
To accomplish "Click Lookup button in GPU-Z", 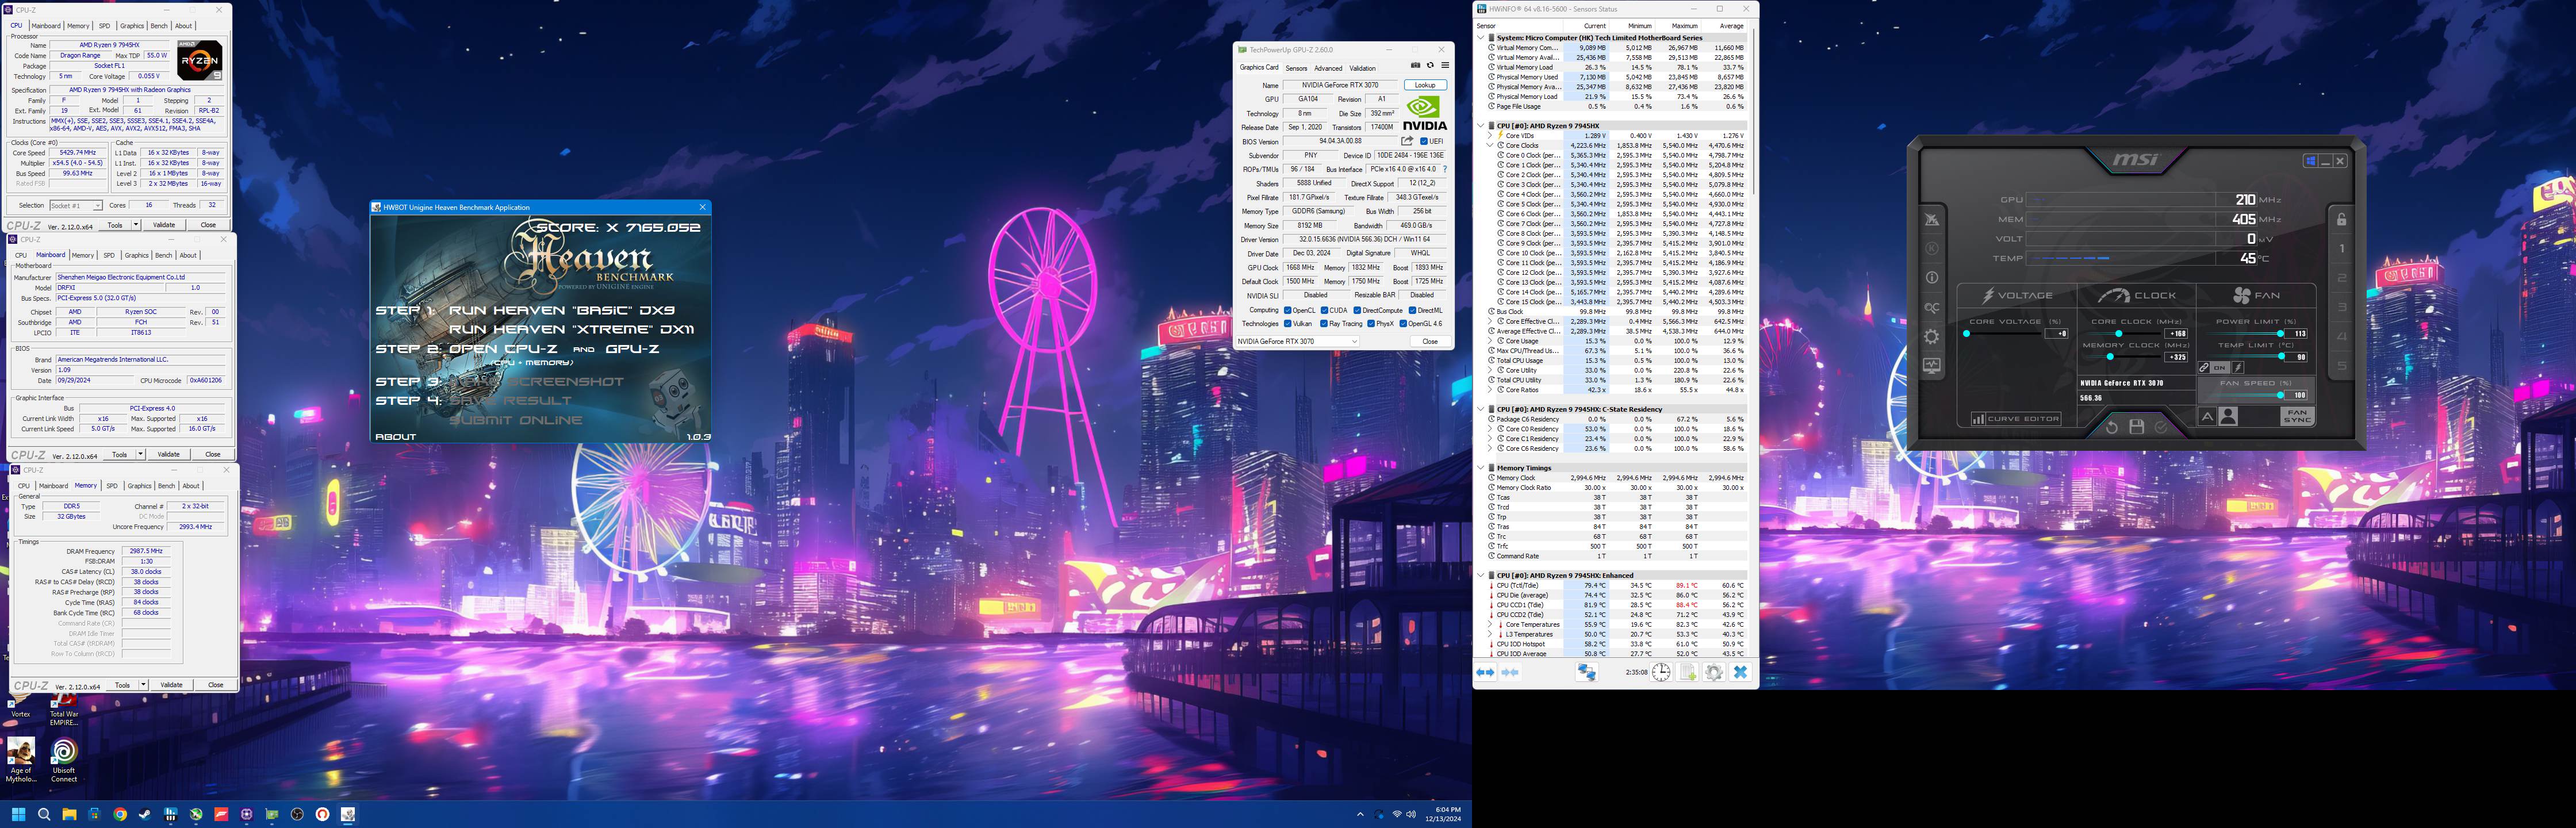I will pyautogui.click(x=1426, y=85).
